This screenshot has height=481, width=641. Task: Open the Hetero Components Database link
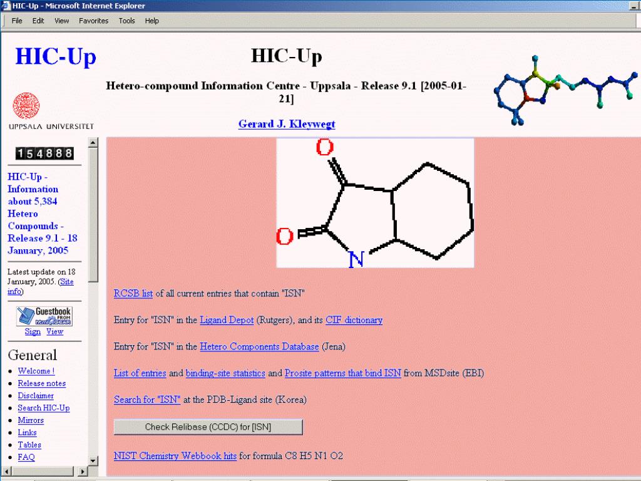click(x=259, y=346)
